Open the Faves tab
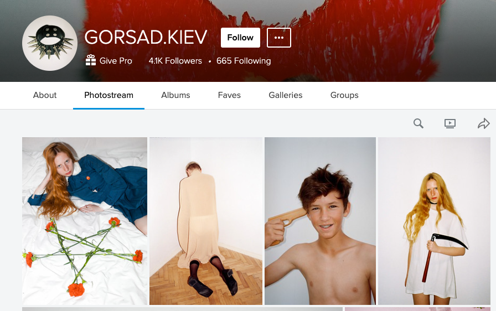 click(x=229, y=95)
